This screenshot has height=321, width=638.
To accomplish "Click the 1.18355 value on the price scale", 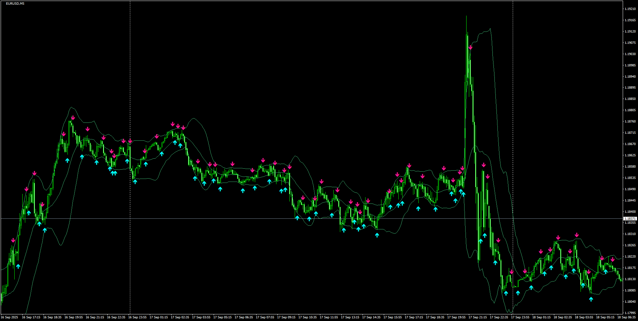I will tap(631, 223).
